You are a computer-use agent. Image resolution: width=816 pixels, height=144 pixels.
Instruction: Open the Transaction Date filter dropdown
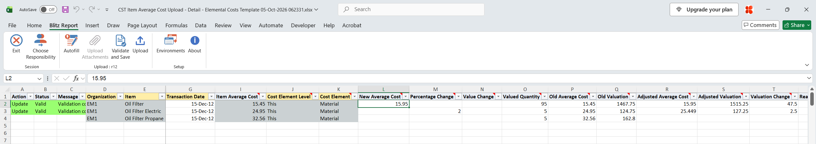pyautogui.click(x=211, y=96)
